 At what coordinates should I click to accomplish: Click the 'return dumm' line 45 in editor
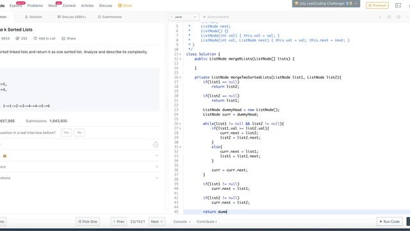(x=297, y=212)
